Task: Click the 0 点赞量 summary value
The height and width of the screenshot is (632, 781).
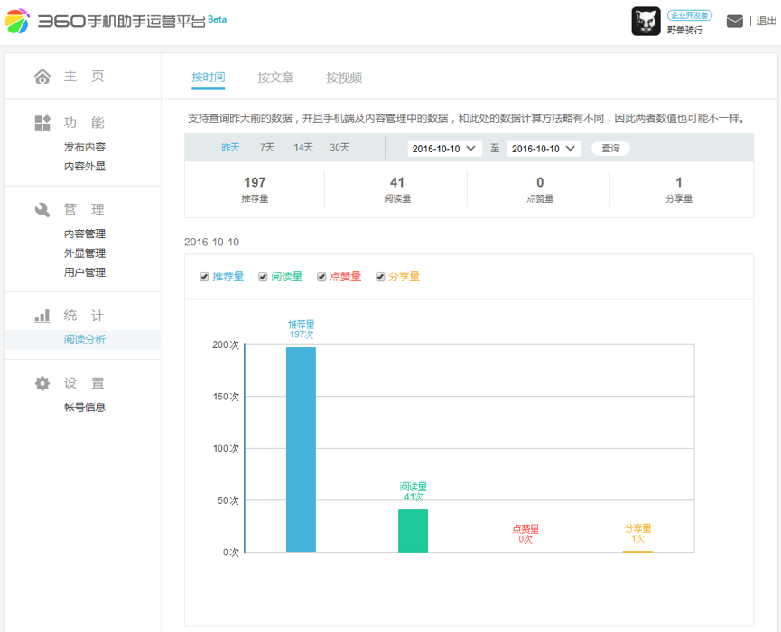Action: coord(540,182)
